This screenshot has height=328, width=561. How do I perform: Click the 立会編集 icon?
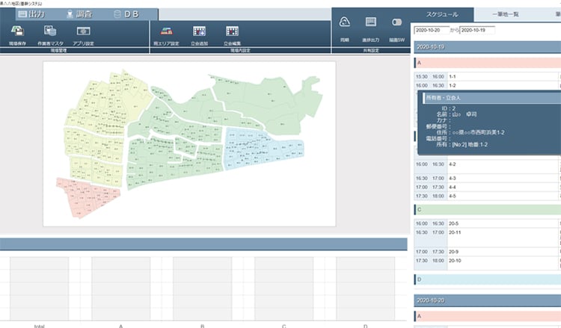point(233,31)
